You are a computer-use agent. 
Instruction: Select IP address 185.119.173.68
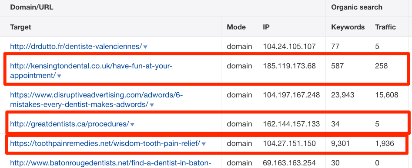pos(289,66)
